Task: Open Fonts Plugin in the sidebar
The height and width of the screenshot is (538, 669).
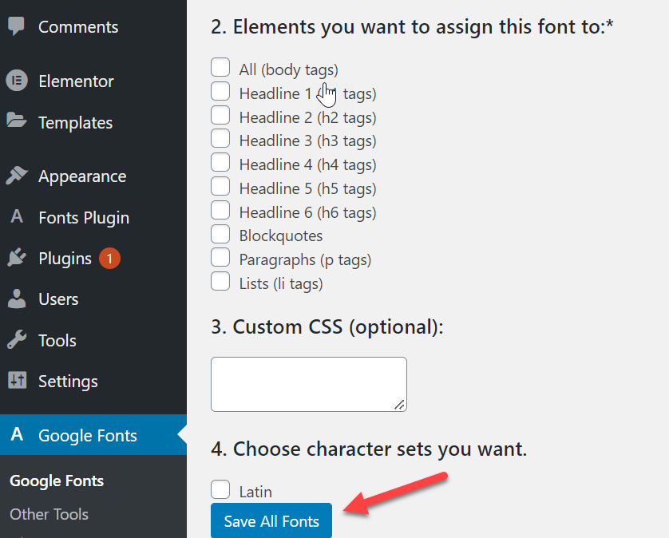Action: 93,218
